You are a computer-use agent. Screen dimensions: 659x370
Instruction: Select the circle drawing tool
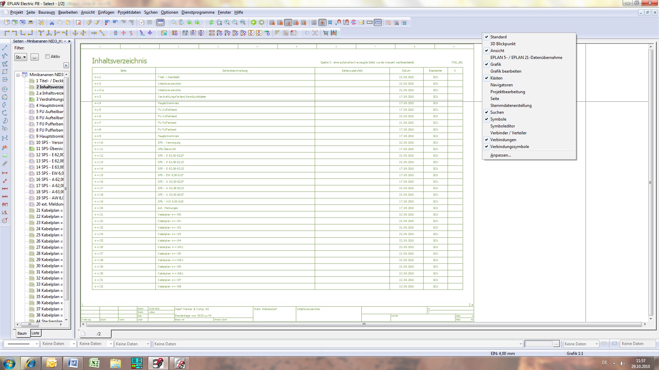coord(5,89)
